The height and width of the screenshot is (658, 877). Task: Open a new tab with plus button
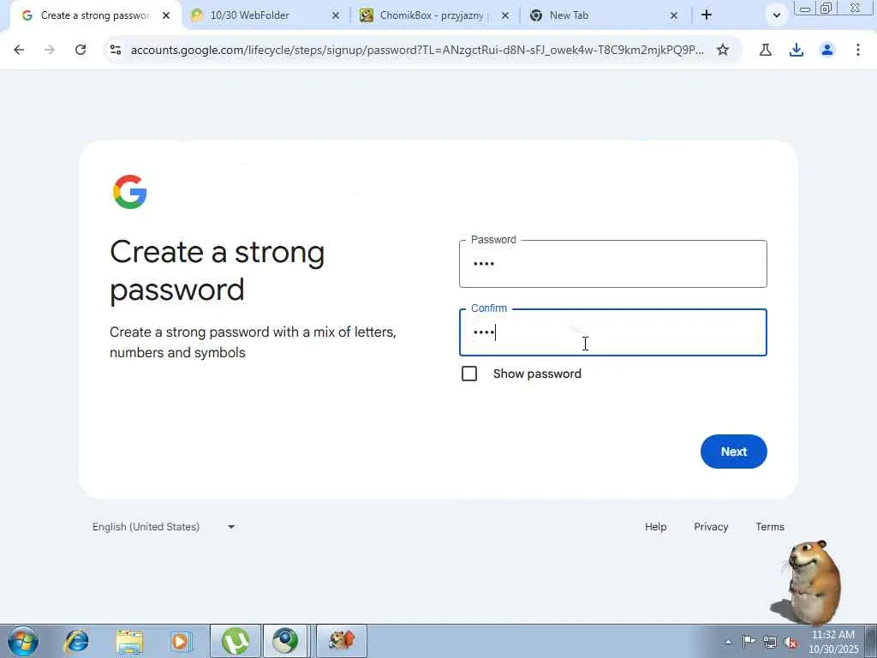coord(707,15)
